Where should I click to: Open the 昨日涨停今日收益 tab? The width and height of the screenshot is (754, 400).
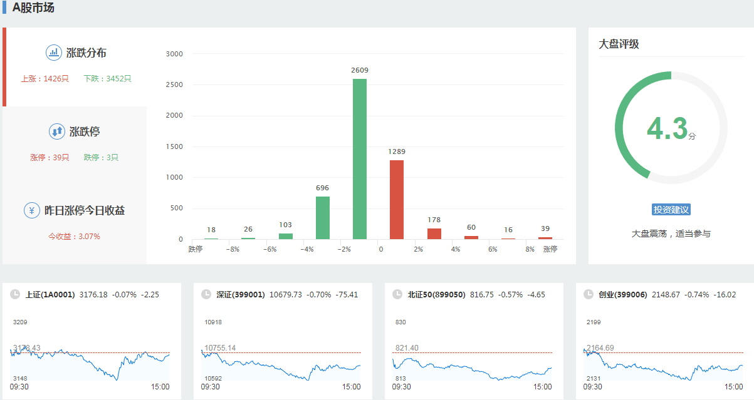tap(84, 210)
